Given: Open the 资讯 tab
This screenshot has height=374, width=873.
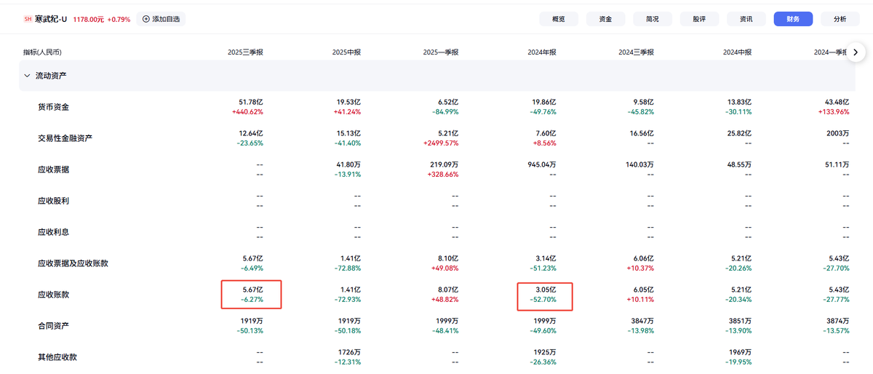Looking at the screenshot, I should (x=746, y=20).
